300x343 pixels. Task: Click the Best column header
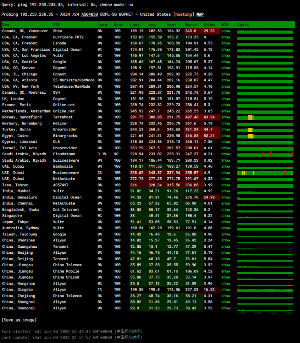(x=172, y=25)
